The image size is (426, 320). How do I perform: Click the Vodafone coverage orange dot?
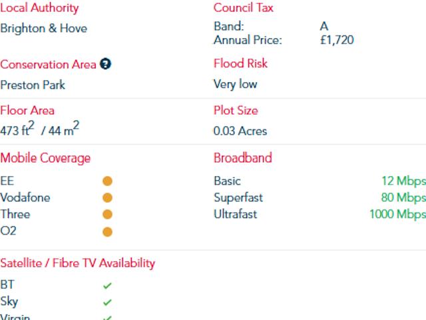107,198
